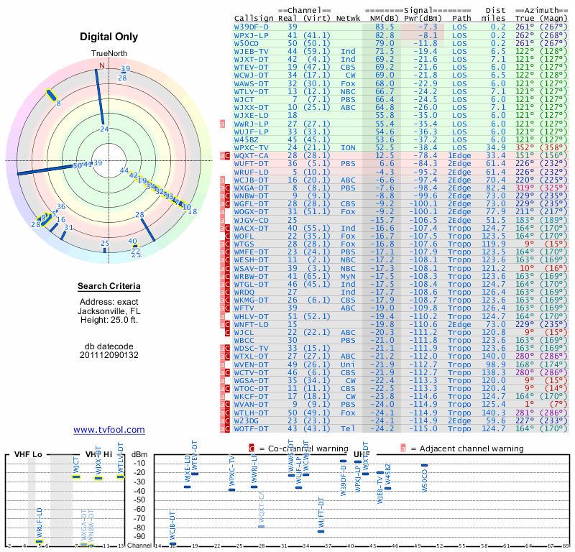Viewport: 575px width, 552px height.
Task: Click the WOTF-DT callsign
Action: point(251,429)
